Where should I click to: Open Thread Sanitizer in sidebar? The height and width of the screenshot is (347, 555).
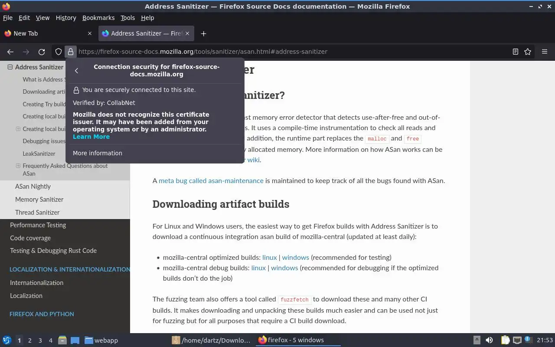(x=37, y=213)
